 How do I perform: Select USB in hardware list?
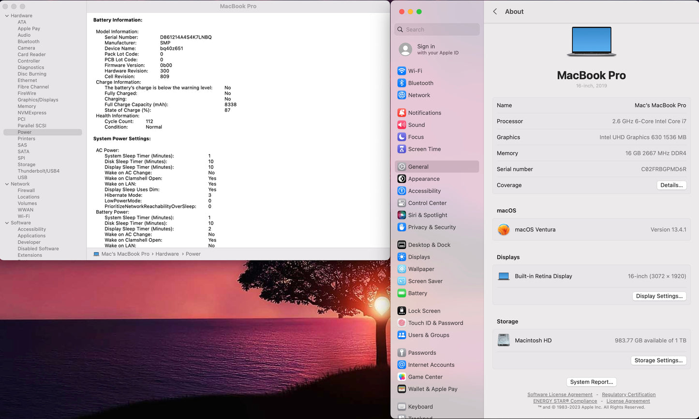point(22,177)
